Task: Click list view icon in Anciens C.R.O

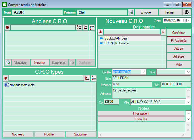Action: point(92,28)
